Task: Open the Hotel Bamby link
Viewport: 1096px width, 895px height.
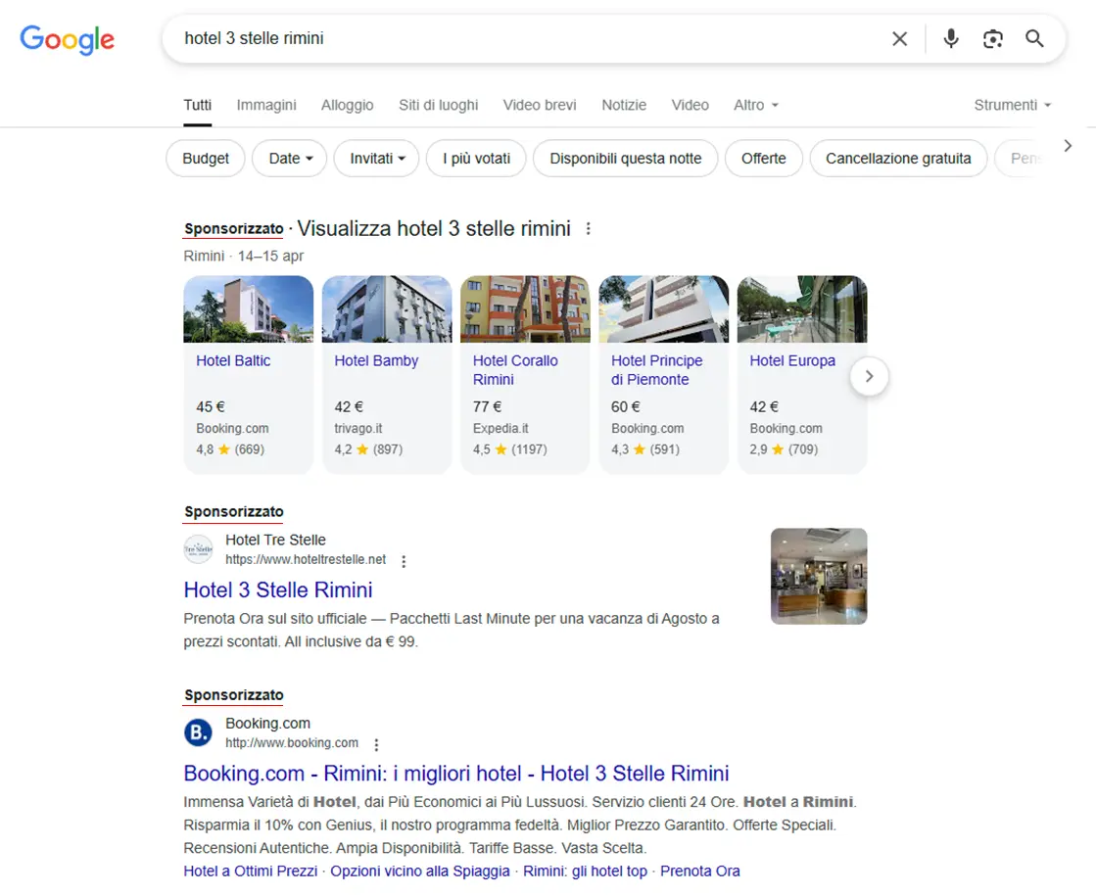Action: pyautogui.click(x=376, y=360)
